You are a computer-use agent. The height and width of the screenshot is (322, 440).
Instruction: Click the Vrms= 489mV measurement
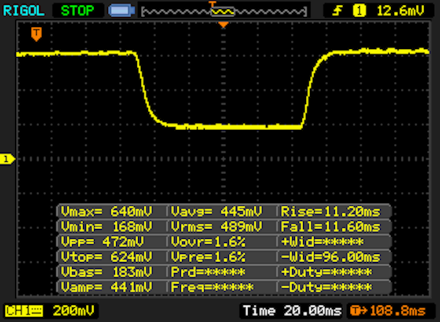[217, 226]
